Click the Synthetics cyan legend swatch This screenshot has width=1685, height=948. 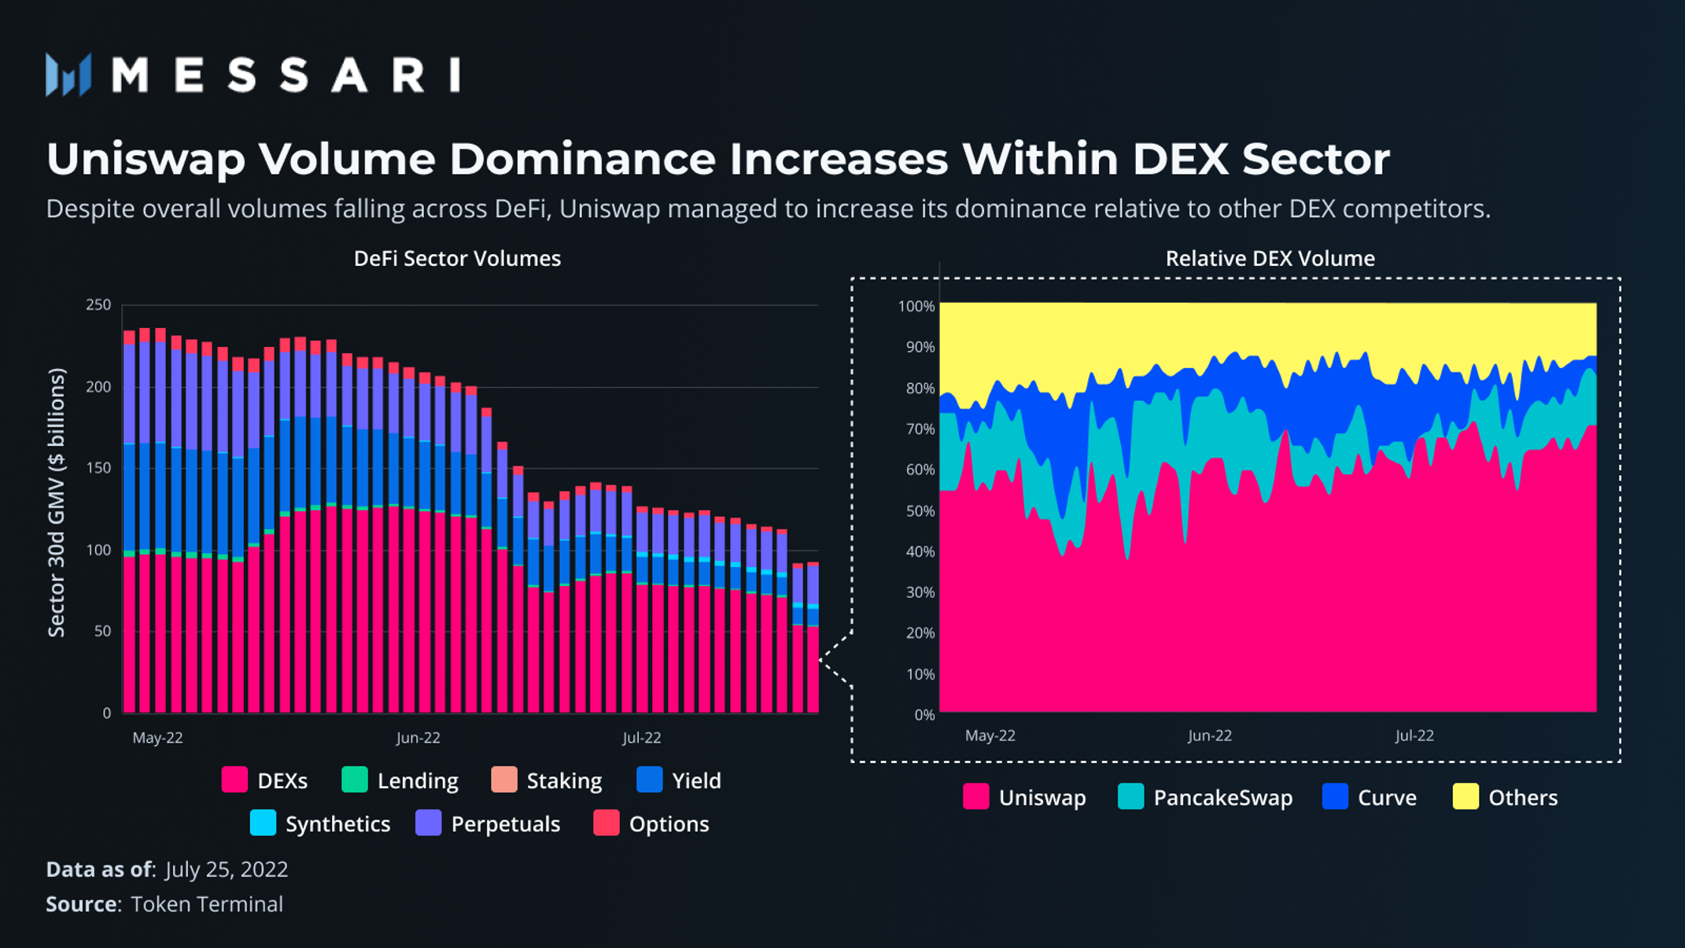pyautogui.click(x=263, y=823)
